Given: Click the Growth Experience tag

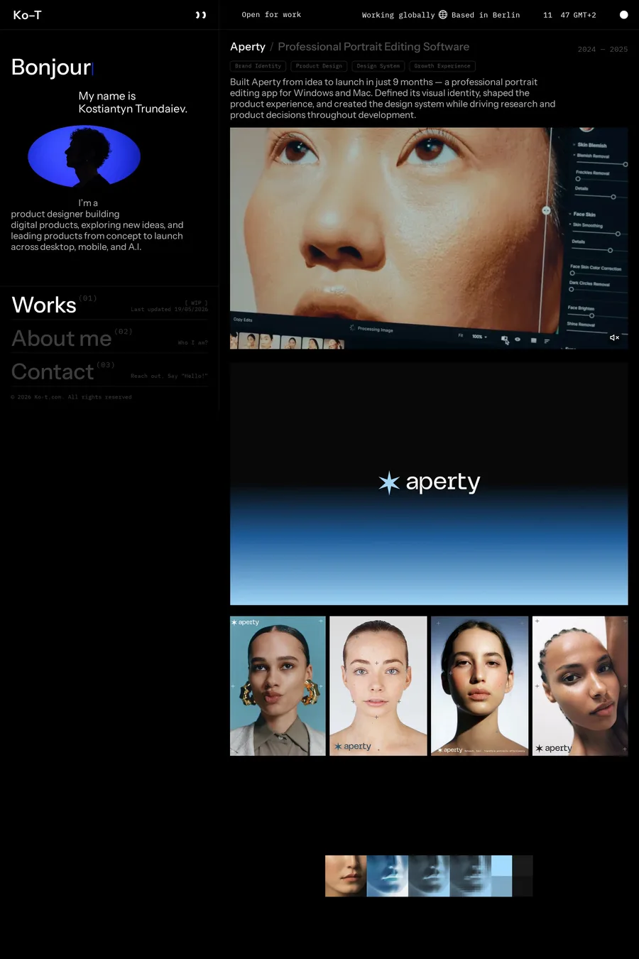Looking at the screenshot, I should coord(442,66).
